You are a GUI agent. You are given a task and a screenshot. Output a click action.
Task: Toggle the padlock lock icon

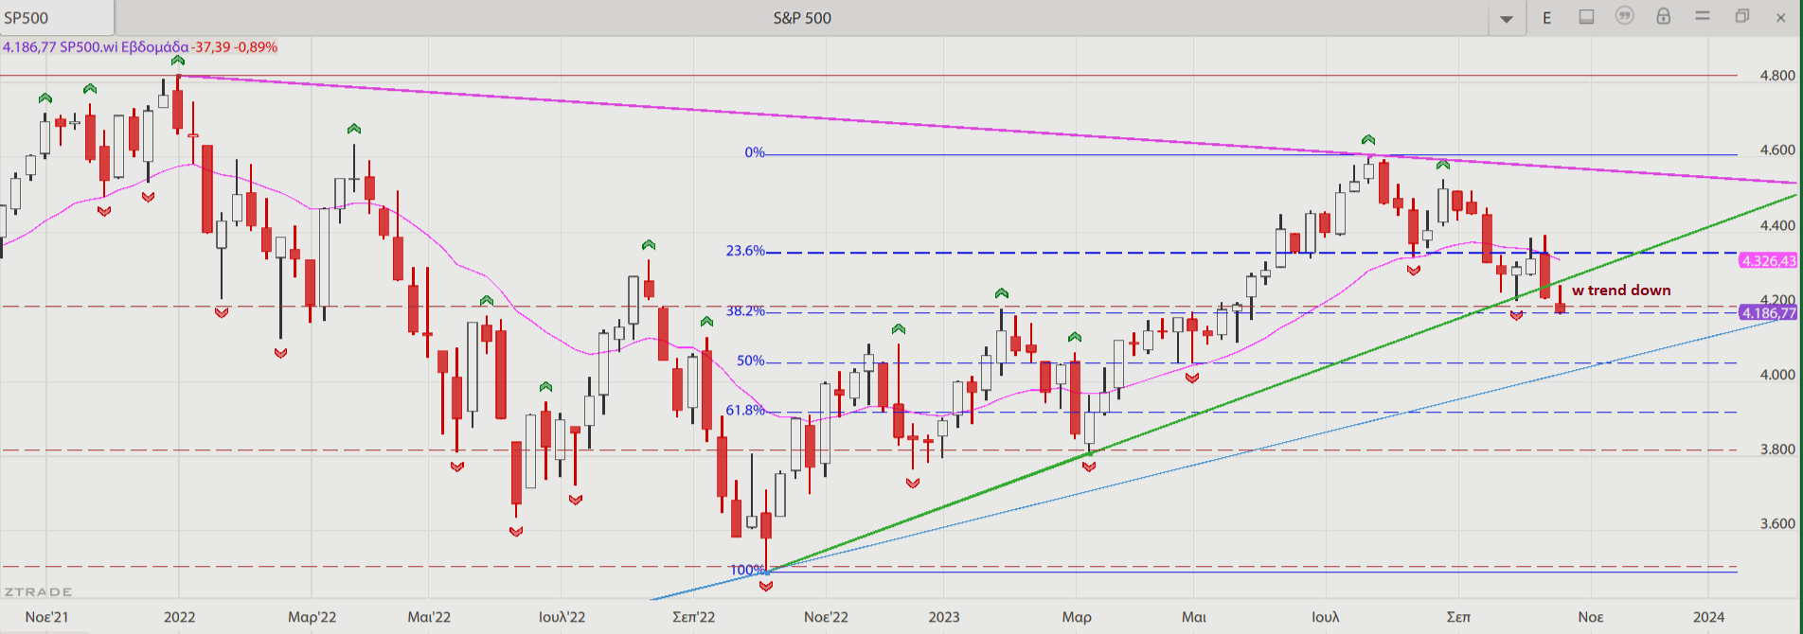[x=1664, y=16]
